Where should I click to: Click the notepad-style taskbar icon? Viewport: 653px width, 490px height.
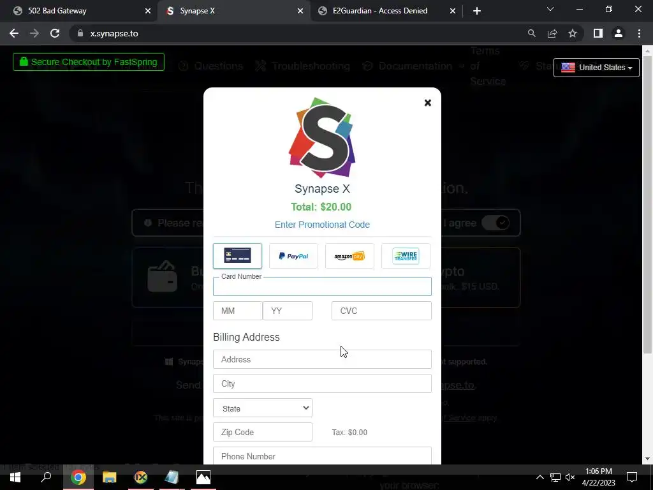(172, 477)
